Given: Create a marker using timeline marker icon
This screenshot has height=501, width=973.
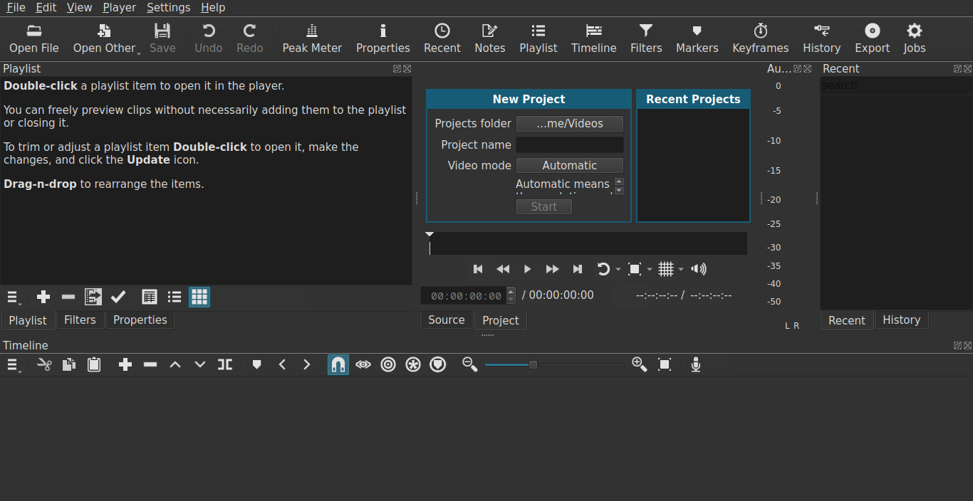Looking at the screenshot, I should (x=256, y=364).
